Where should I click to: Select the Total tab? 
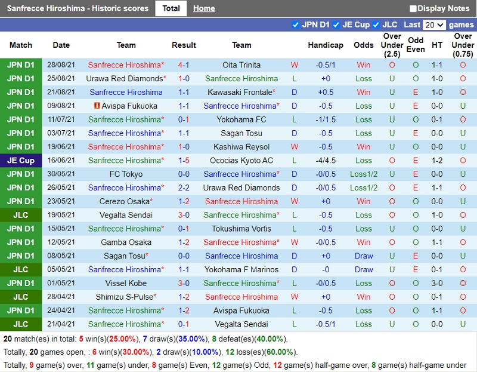[171, 8]
